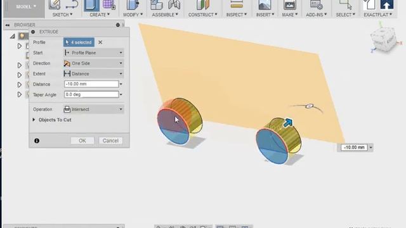Click the Create Sketch icon

pos(55,4)
